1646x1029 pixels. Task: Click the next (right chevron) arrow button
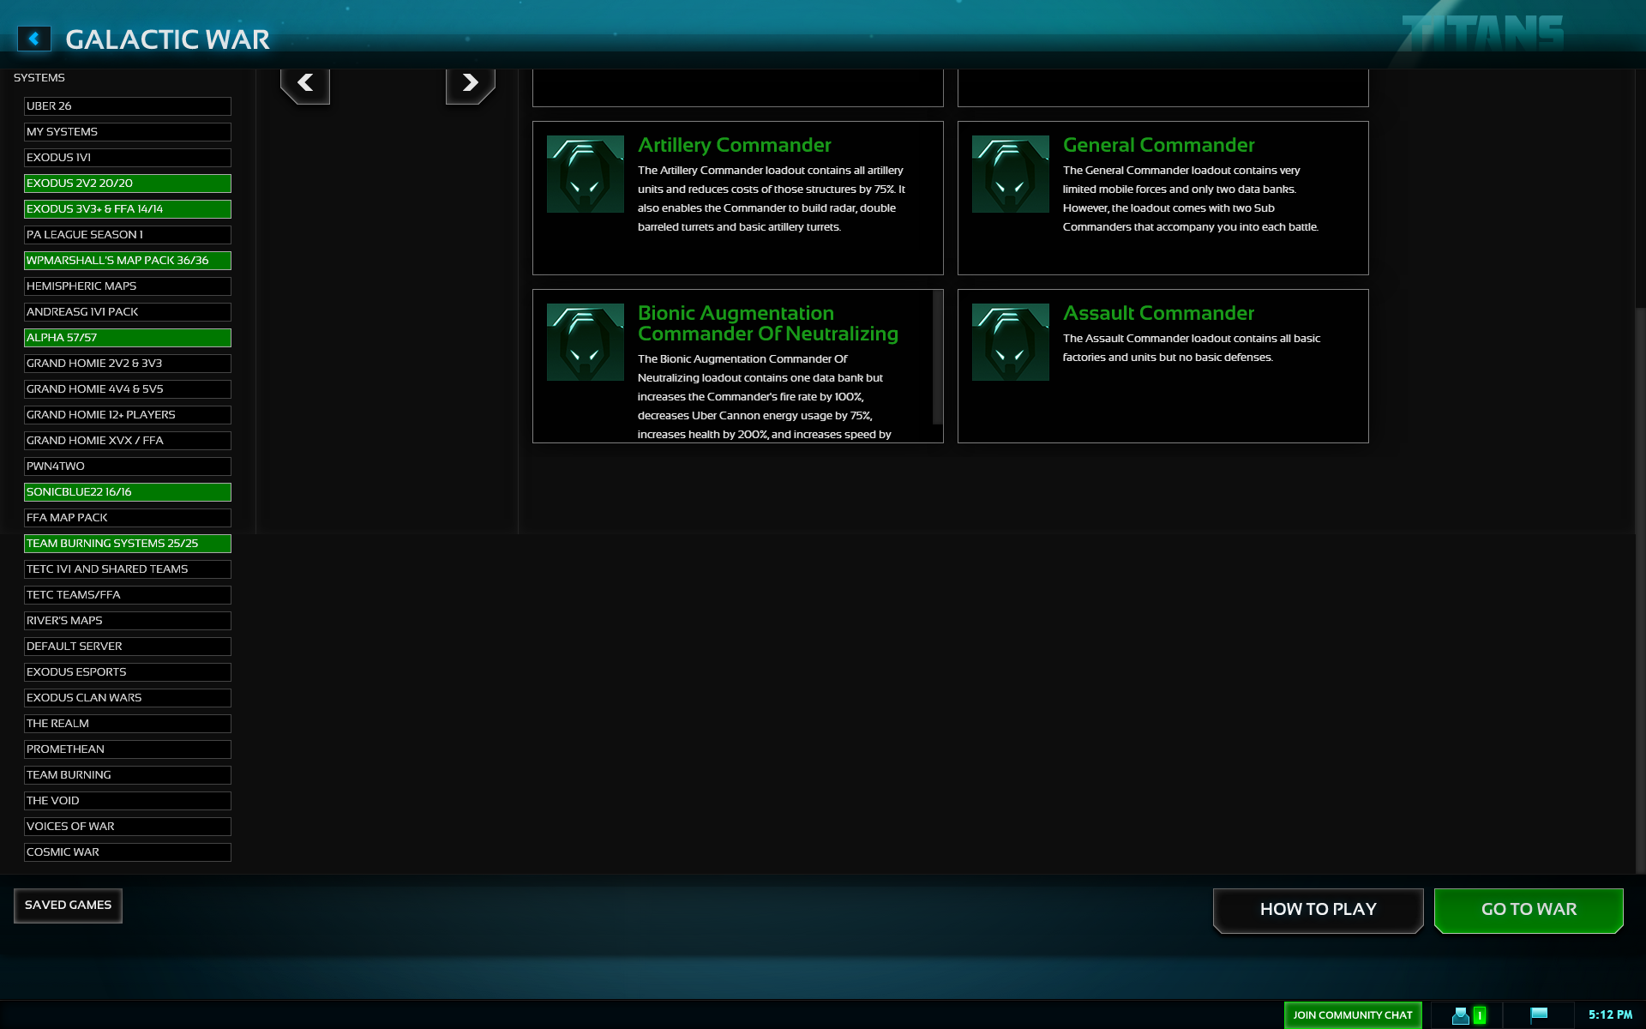(x=470, y=83)
